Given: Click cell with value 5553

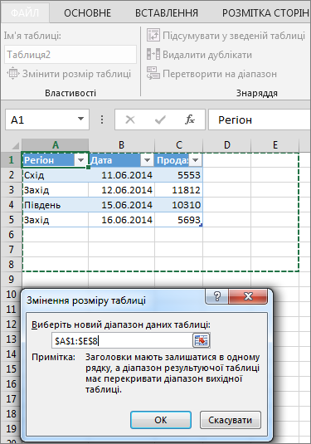Looking at the screenshot, I should (x=178, y=175).
